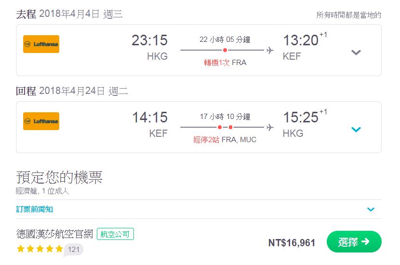Click the second stopover dot on return
Image resolution: width=400 pixels, height=265 pixels.
click(231, 127)
